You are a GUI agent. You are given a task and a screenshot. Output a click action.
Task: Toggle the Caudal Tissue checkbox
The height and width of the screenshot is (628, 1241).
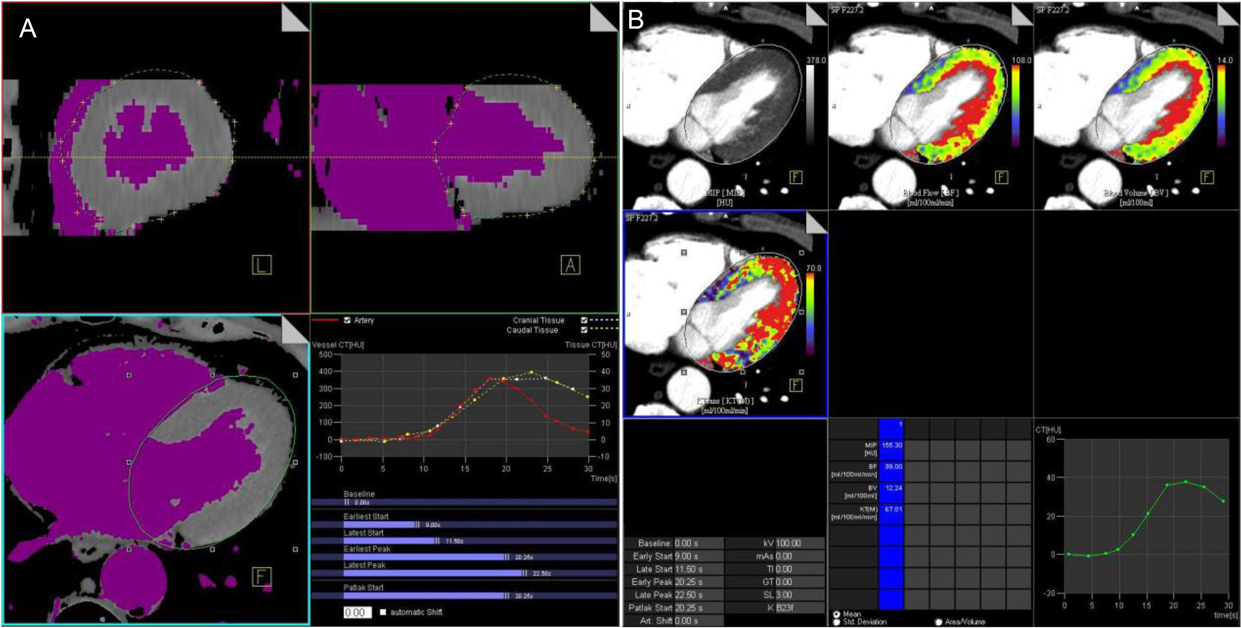(x=584, y=330)
